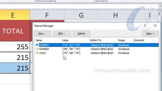Sort by the Refers To column header
This screenshot has height=91, width=162.
[103, 40]
